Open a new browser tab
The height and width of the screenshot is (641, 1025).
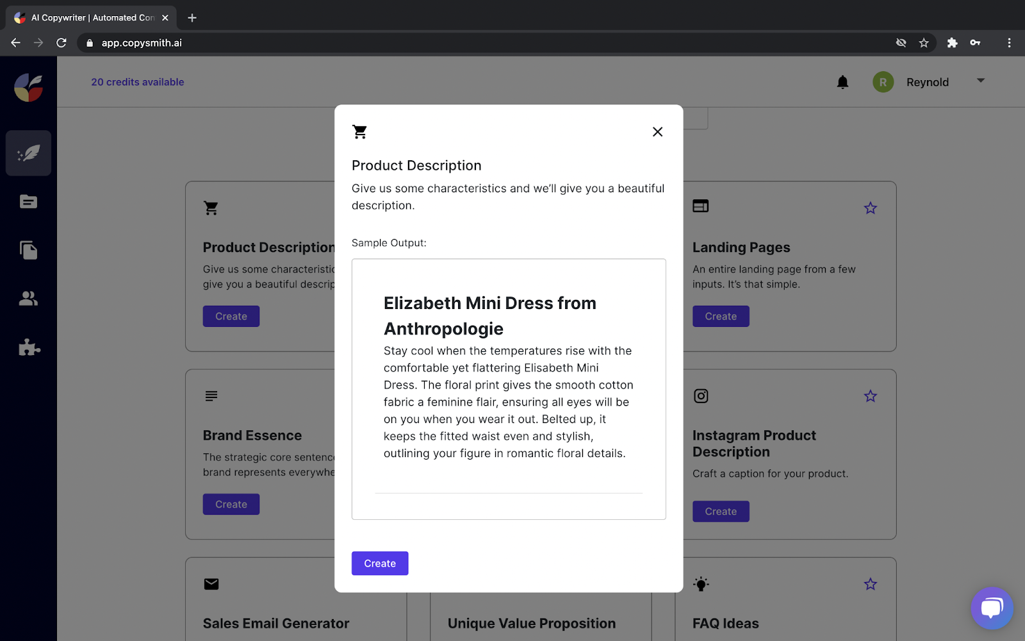tap(192, 18)
